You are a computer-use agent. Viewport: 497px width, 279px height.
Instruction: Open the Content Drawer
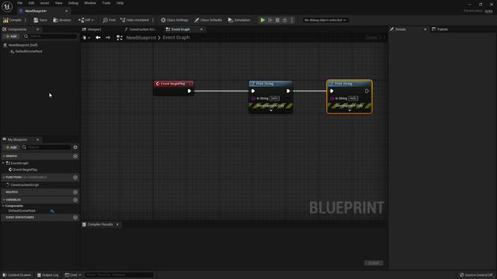pos(17,275)
